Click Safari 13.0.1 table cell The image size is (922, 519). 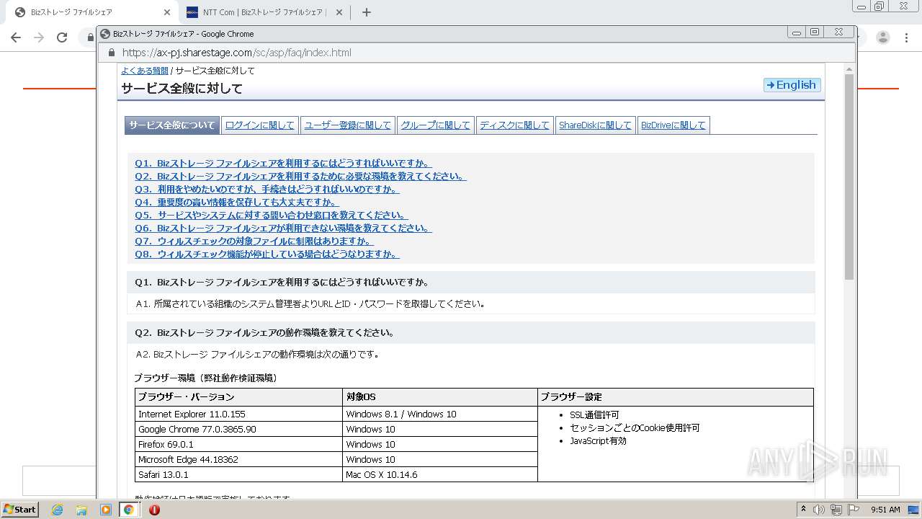coord(239,475)
